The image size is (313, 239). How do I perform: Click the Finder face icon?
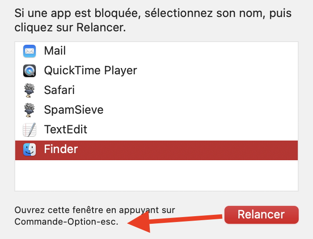point(30,149)
